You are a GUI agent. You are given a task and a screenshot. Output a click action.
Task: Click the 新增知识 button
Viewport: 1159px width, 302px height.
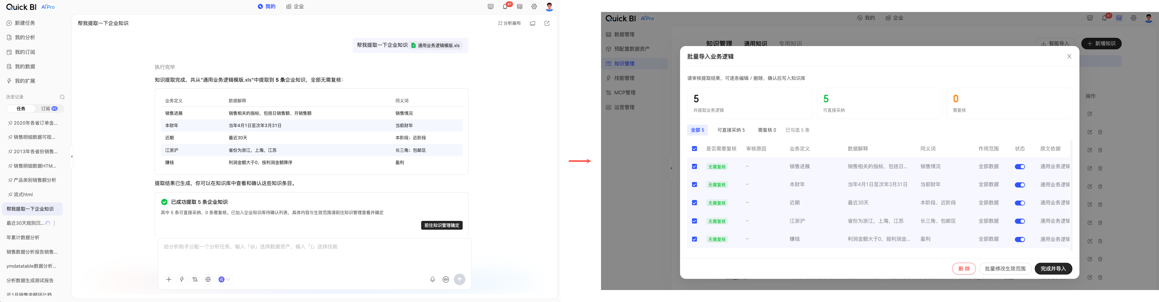[1101, 44]
